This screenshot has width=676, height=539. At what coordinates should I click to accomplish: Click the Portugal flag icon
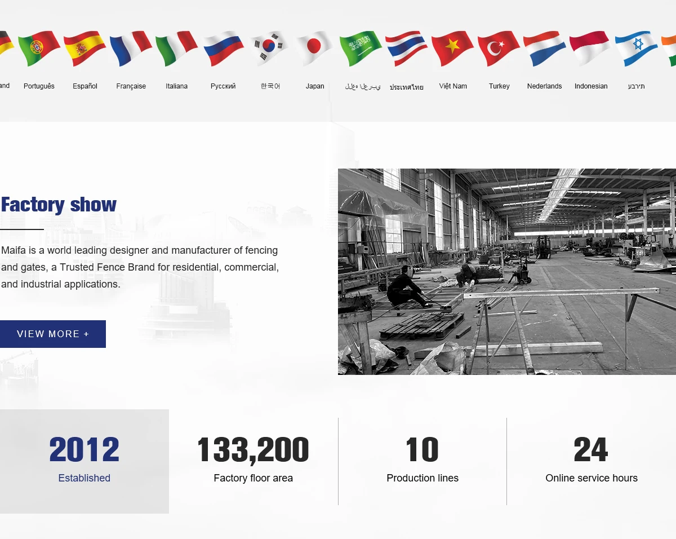[x=39, y=48]
